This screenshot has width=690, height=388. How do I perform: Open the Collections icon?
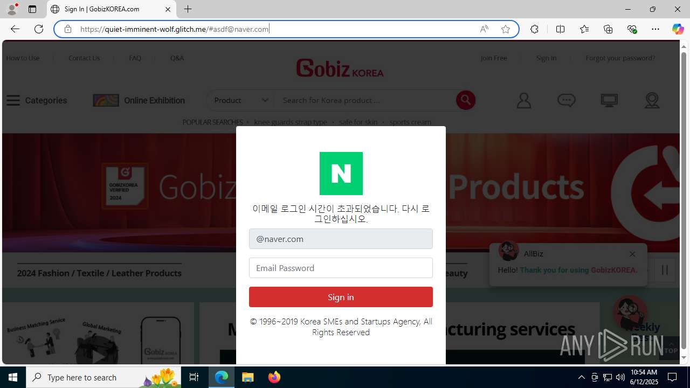coord(608,29)
